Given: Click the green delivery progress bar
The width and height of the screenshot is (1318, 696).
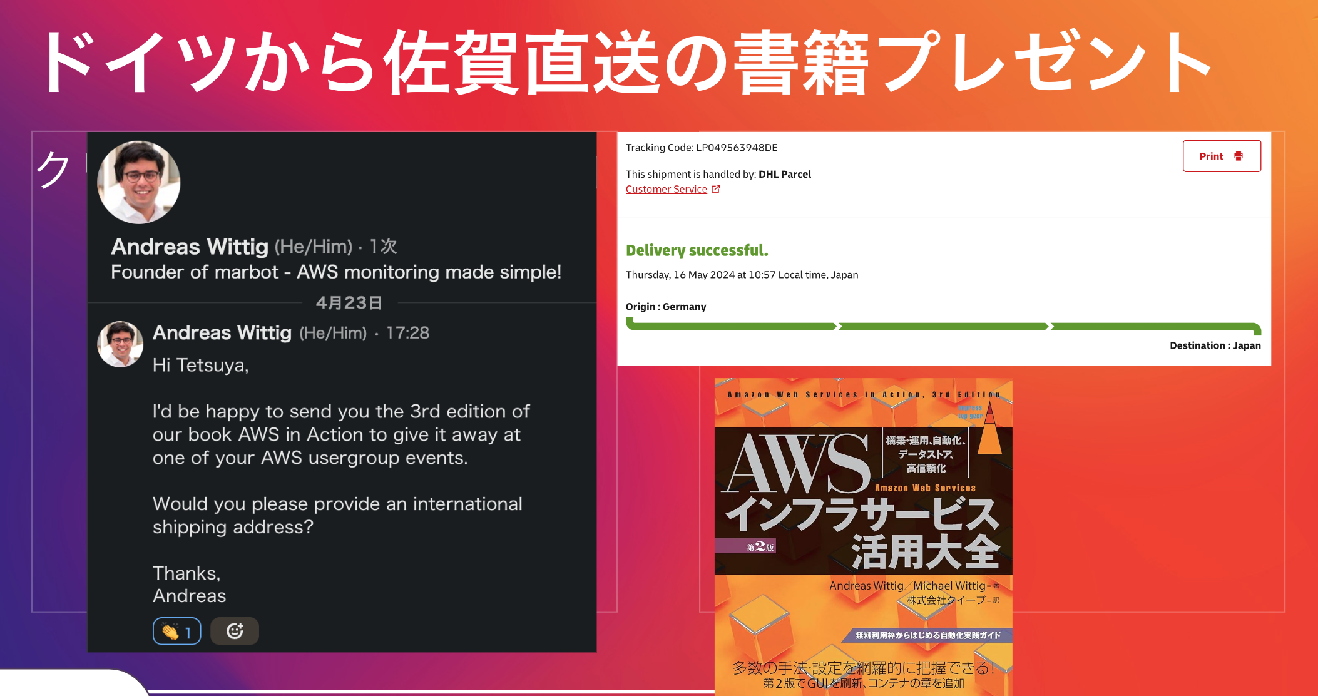Looking at the screenshot, I should (x=943, y=327).
